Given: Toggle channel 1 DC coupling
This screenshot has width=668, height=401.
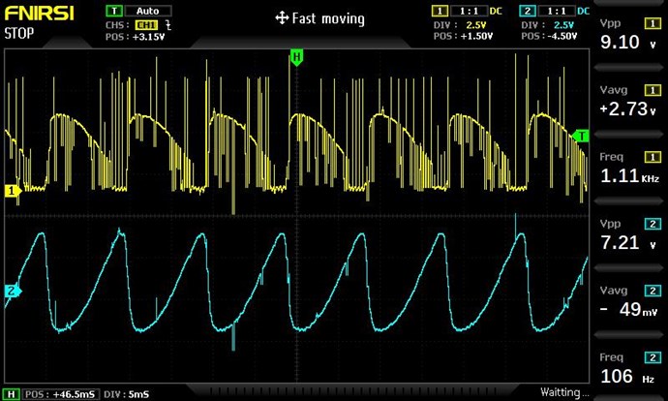Looking at the screenshot, I should [496, 11].
